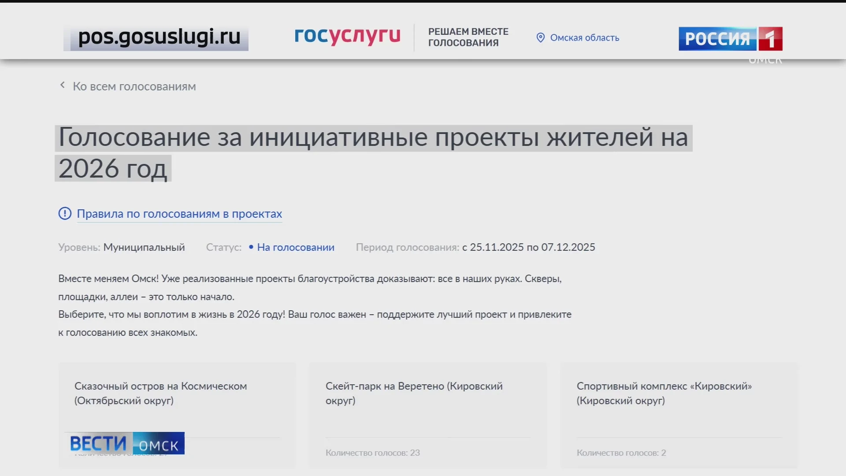Select the Спортивный комплекс «Кировский» card title

coord(664,394)
